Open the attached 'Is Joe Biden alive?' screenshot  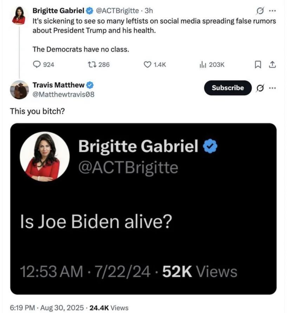[x=143, y=208]
